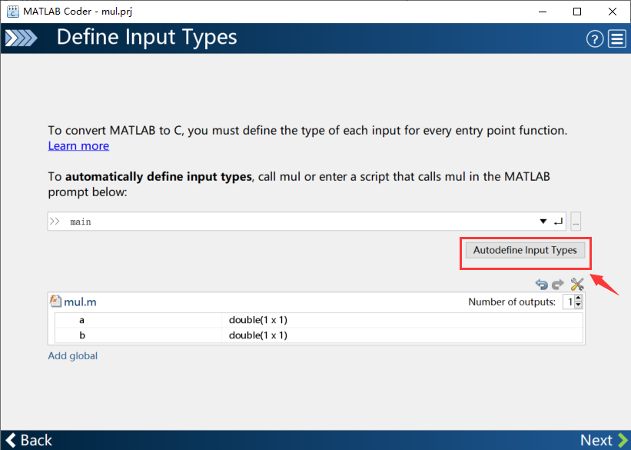Maximize the MATLAB Coder window
Viewport: 631px width, 450px height.
pos(577,12)
